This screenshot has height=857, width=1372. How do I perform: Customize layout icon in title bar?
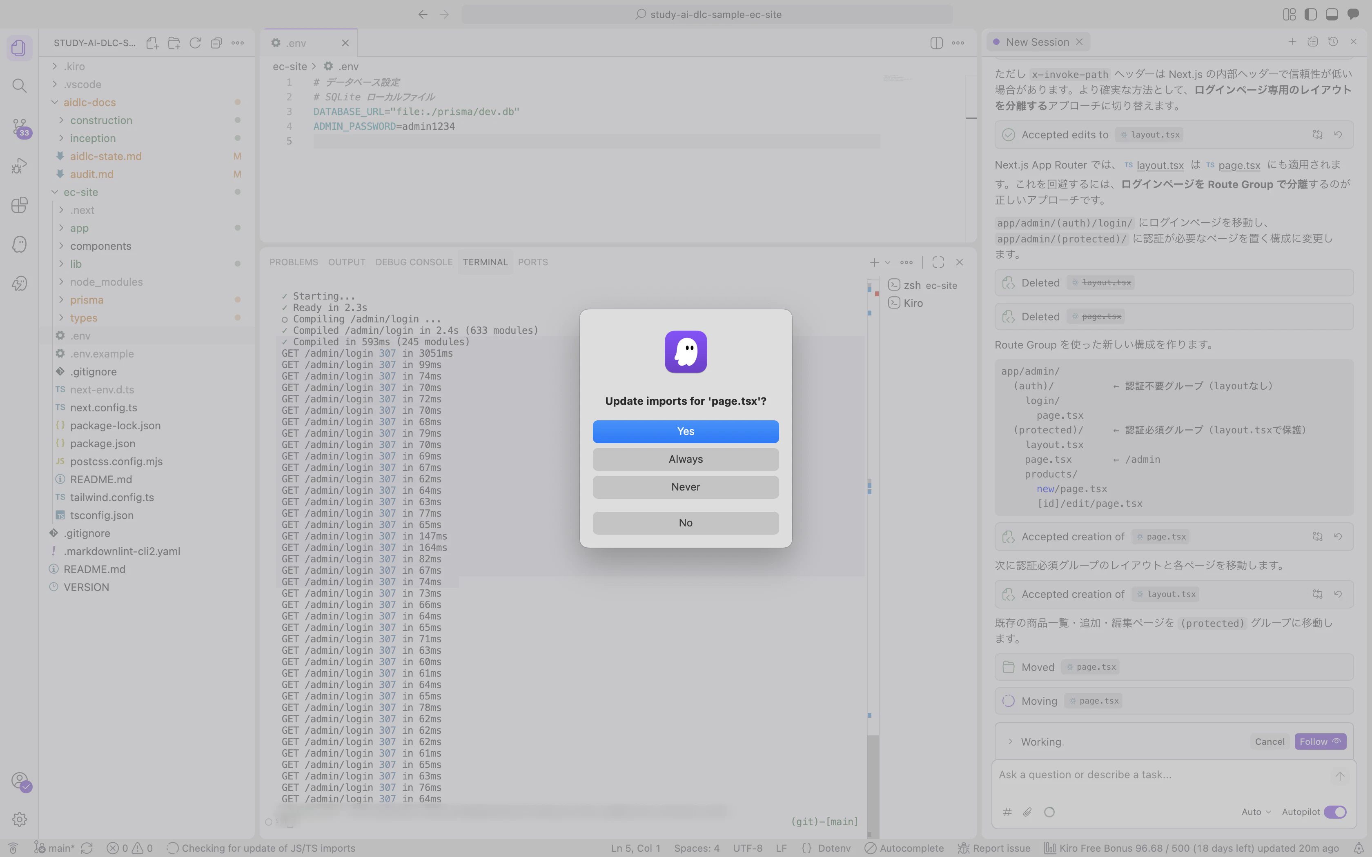point(1289,14)
